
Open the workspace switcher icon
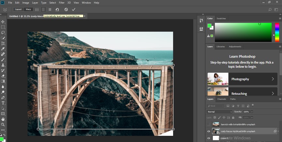pyautogui.click(x=276, y=10)
